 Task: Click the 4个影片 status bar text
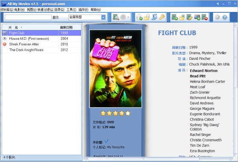pyautogui.click(x=10, y=157)
